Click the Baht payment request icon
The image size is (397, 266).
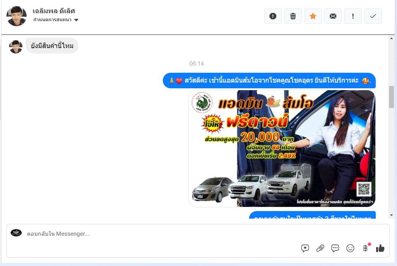point(365,248)
